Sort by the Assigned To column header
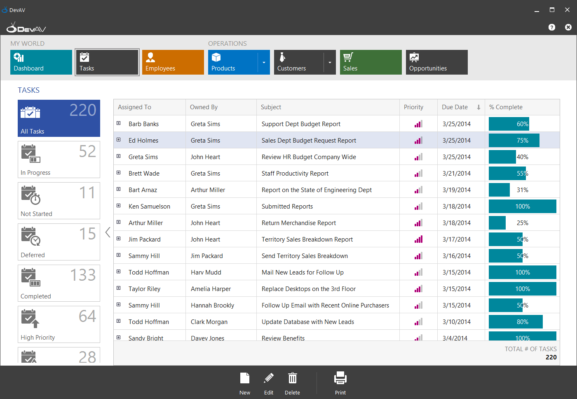 point(135,107)
